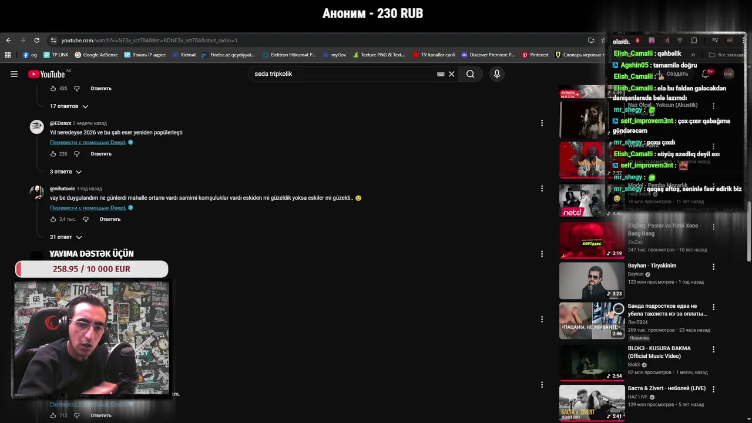Like the comment with 712 likes
The image size is (752, 423).
[53, 415]
